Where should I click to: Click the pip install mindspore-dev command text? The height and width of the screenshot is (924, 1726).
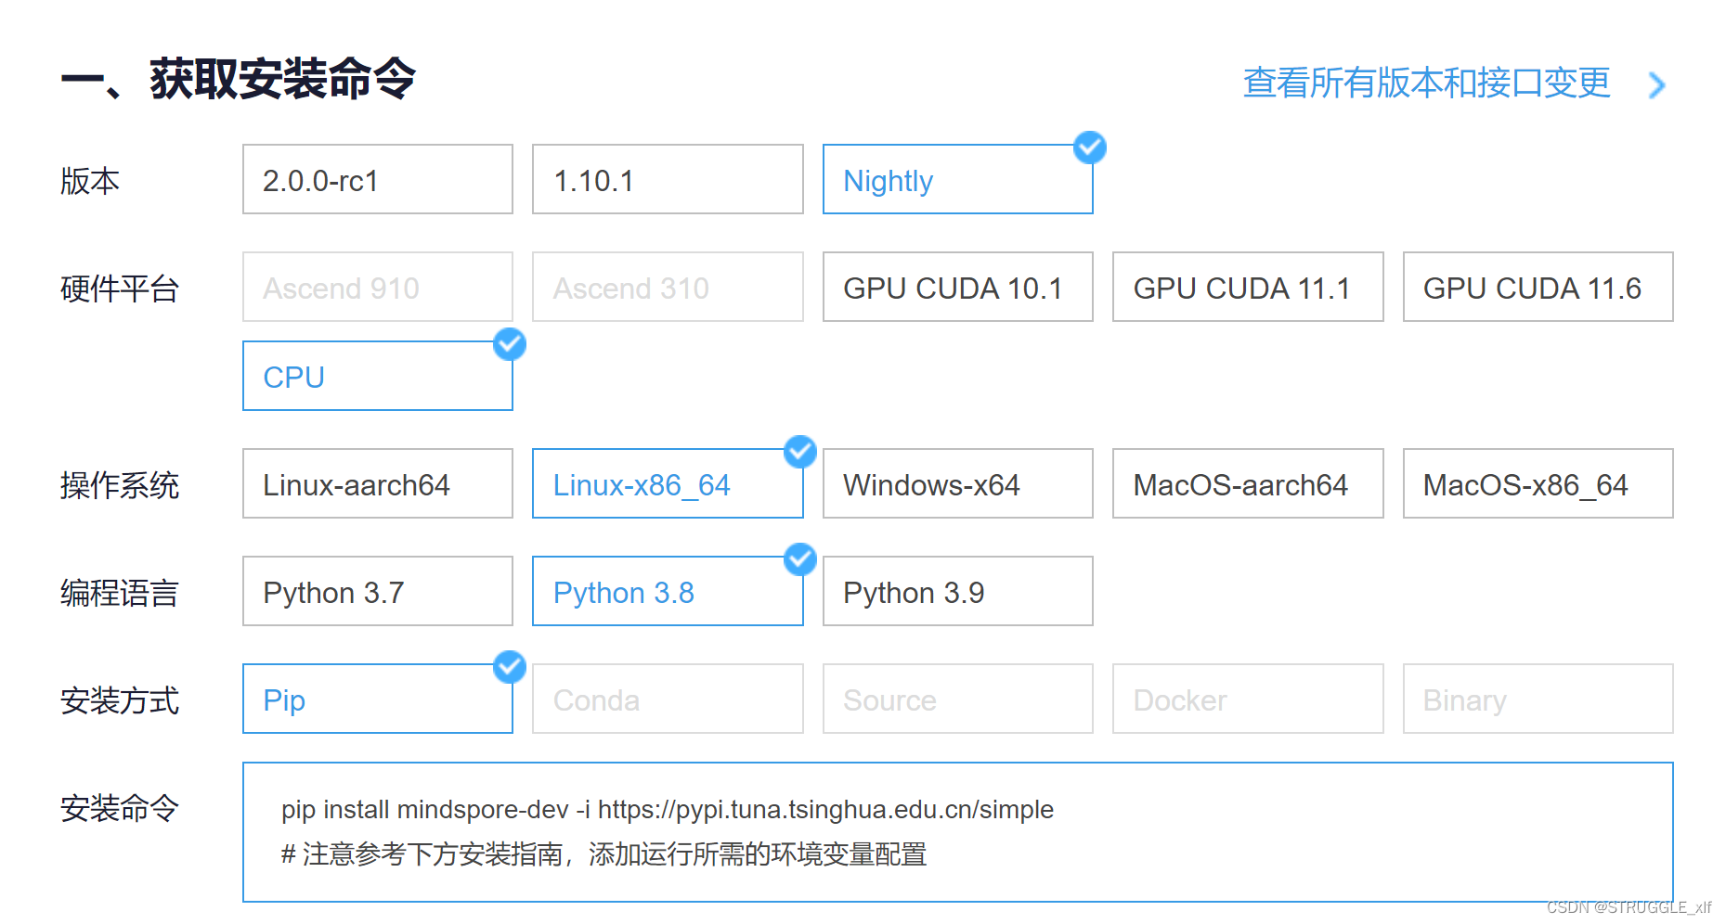pos(668,810)
